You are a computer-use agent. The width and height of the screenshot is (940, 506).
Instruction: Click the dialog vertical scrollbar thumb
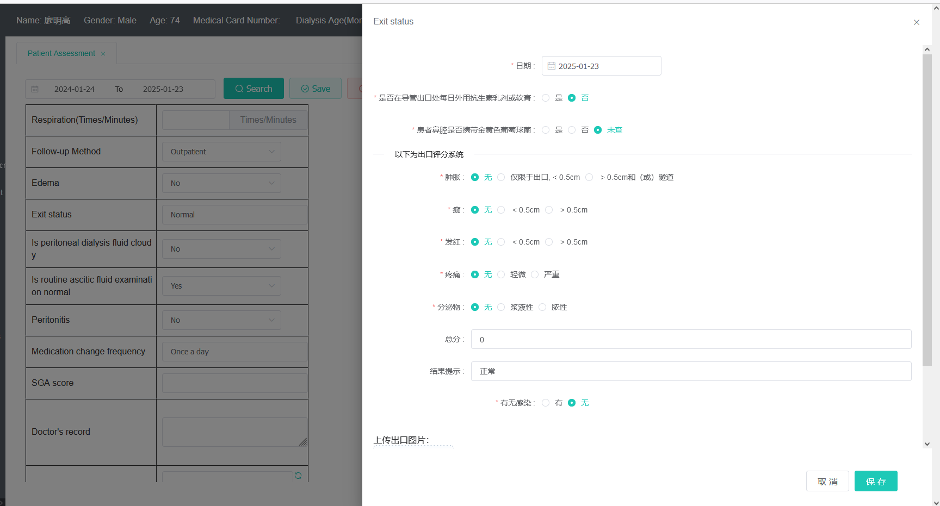[x=927, y=210]
